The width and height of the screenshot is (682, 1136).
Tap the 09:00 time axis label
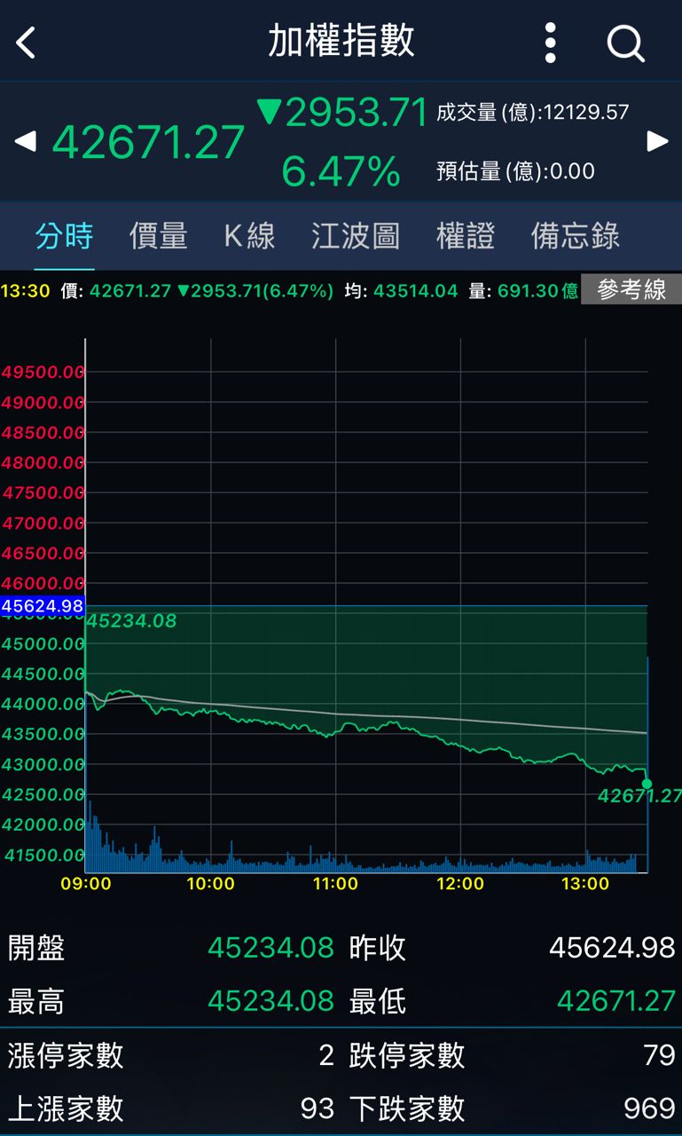coord(86,884)
